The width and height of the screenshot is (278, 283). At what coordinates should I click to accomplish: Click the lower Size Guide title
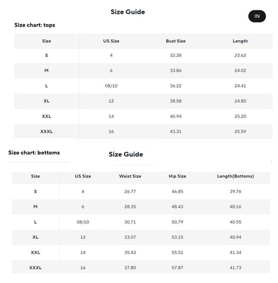click(x=126, y=155)
